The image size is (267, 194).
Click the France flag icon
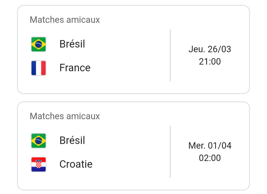38,68
